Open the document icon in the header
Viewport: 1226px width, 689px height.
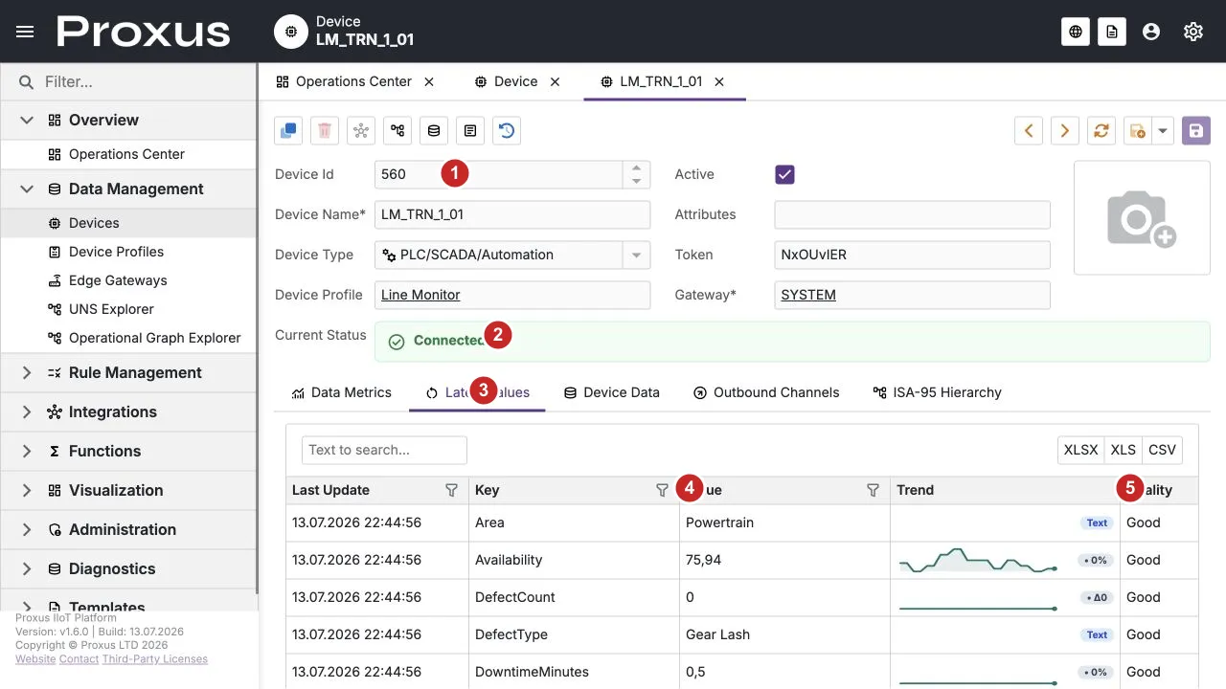point(1111,32)
